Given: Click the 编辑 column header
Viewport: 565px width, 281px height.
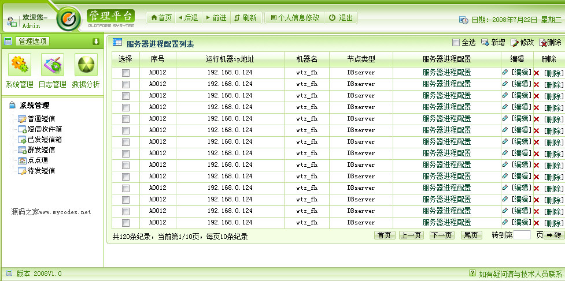Looking at the screenshot, I should [x=517, y=59].
